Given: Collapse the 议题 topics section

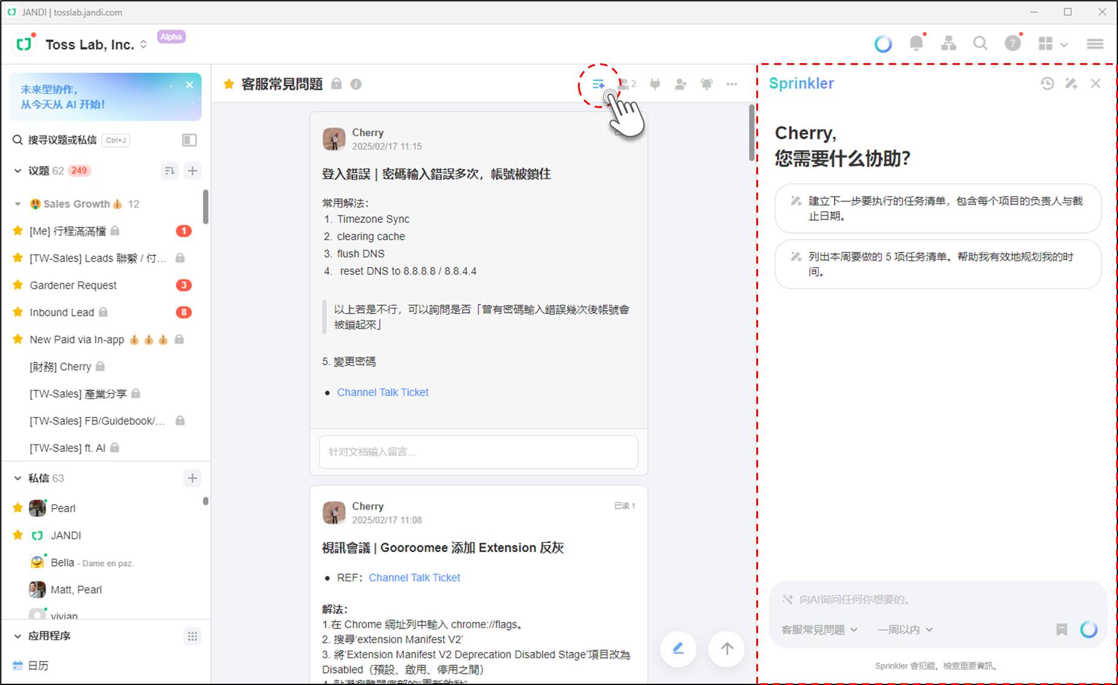Looking at the screenshot, I should 18,171.
